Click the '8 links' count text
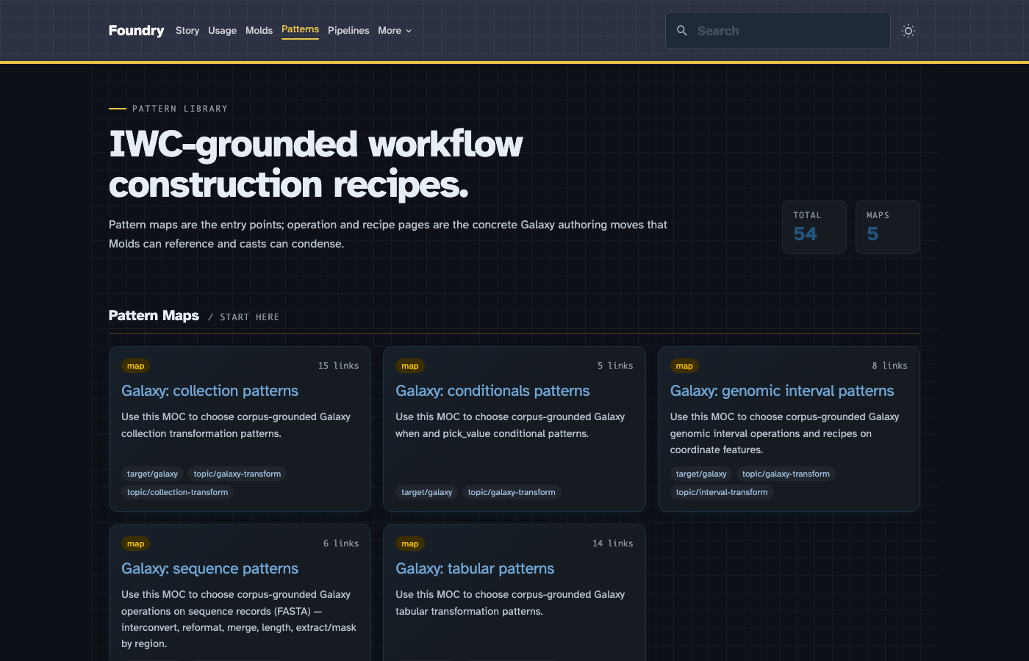This screenshot has height=661, width=1029. coord(889,366)
